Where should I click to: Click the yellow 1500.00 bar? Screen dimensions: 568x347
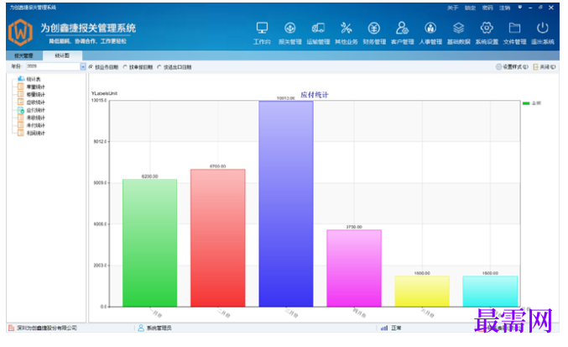click(x=422, y=292)
